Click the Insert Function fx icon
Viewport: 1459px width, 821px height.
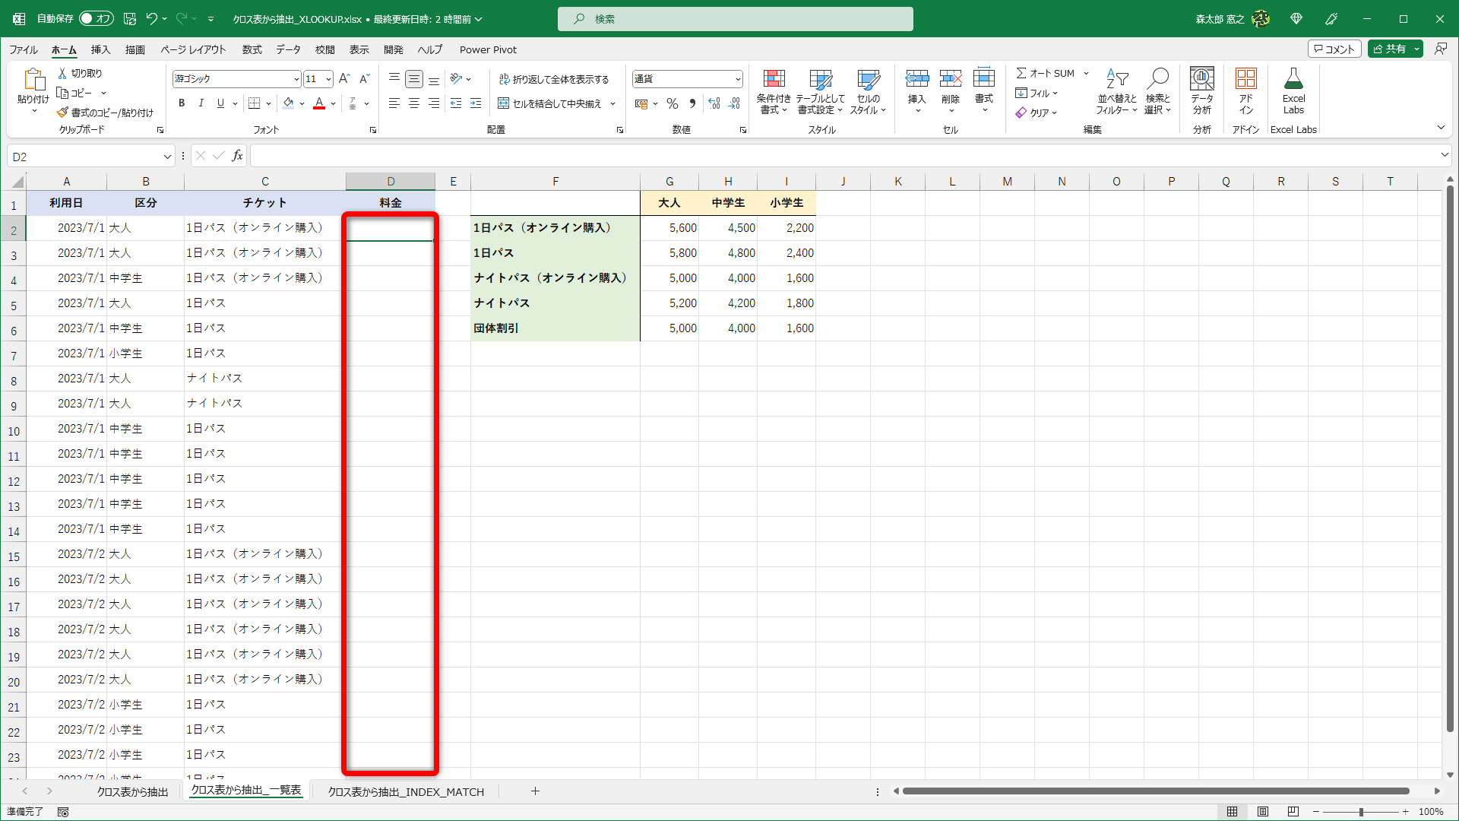[x=237, y=156]
